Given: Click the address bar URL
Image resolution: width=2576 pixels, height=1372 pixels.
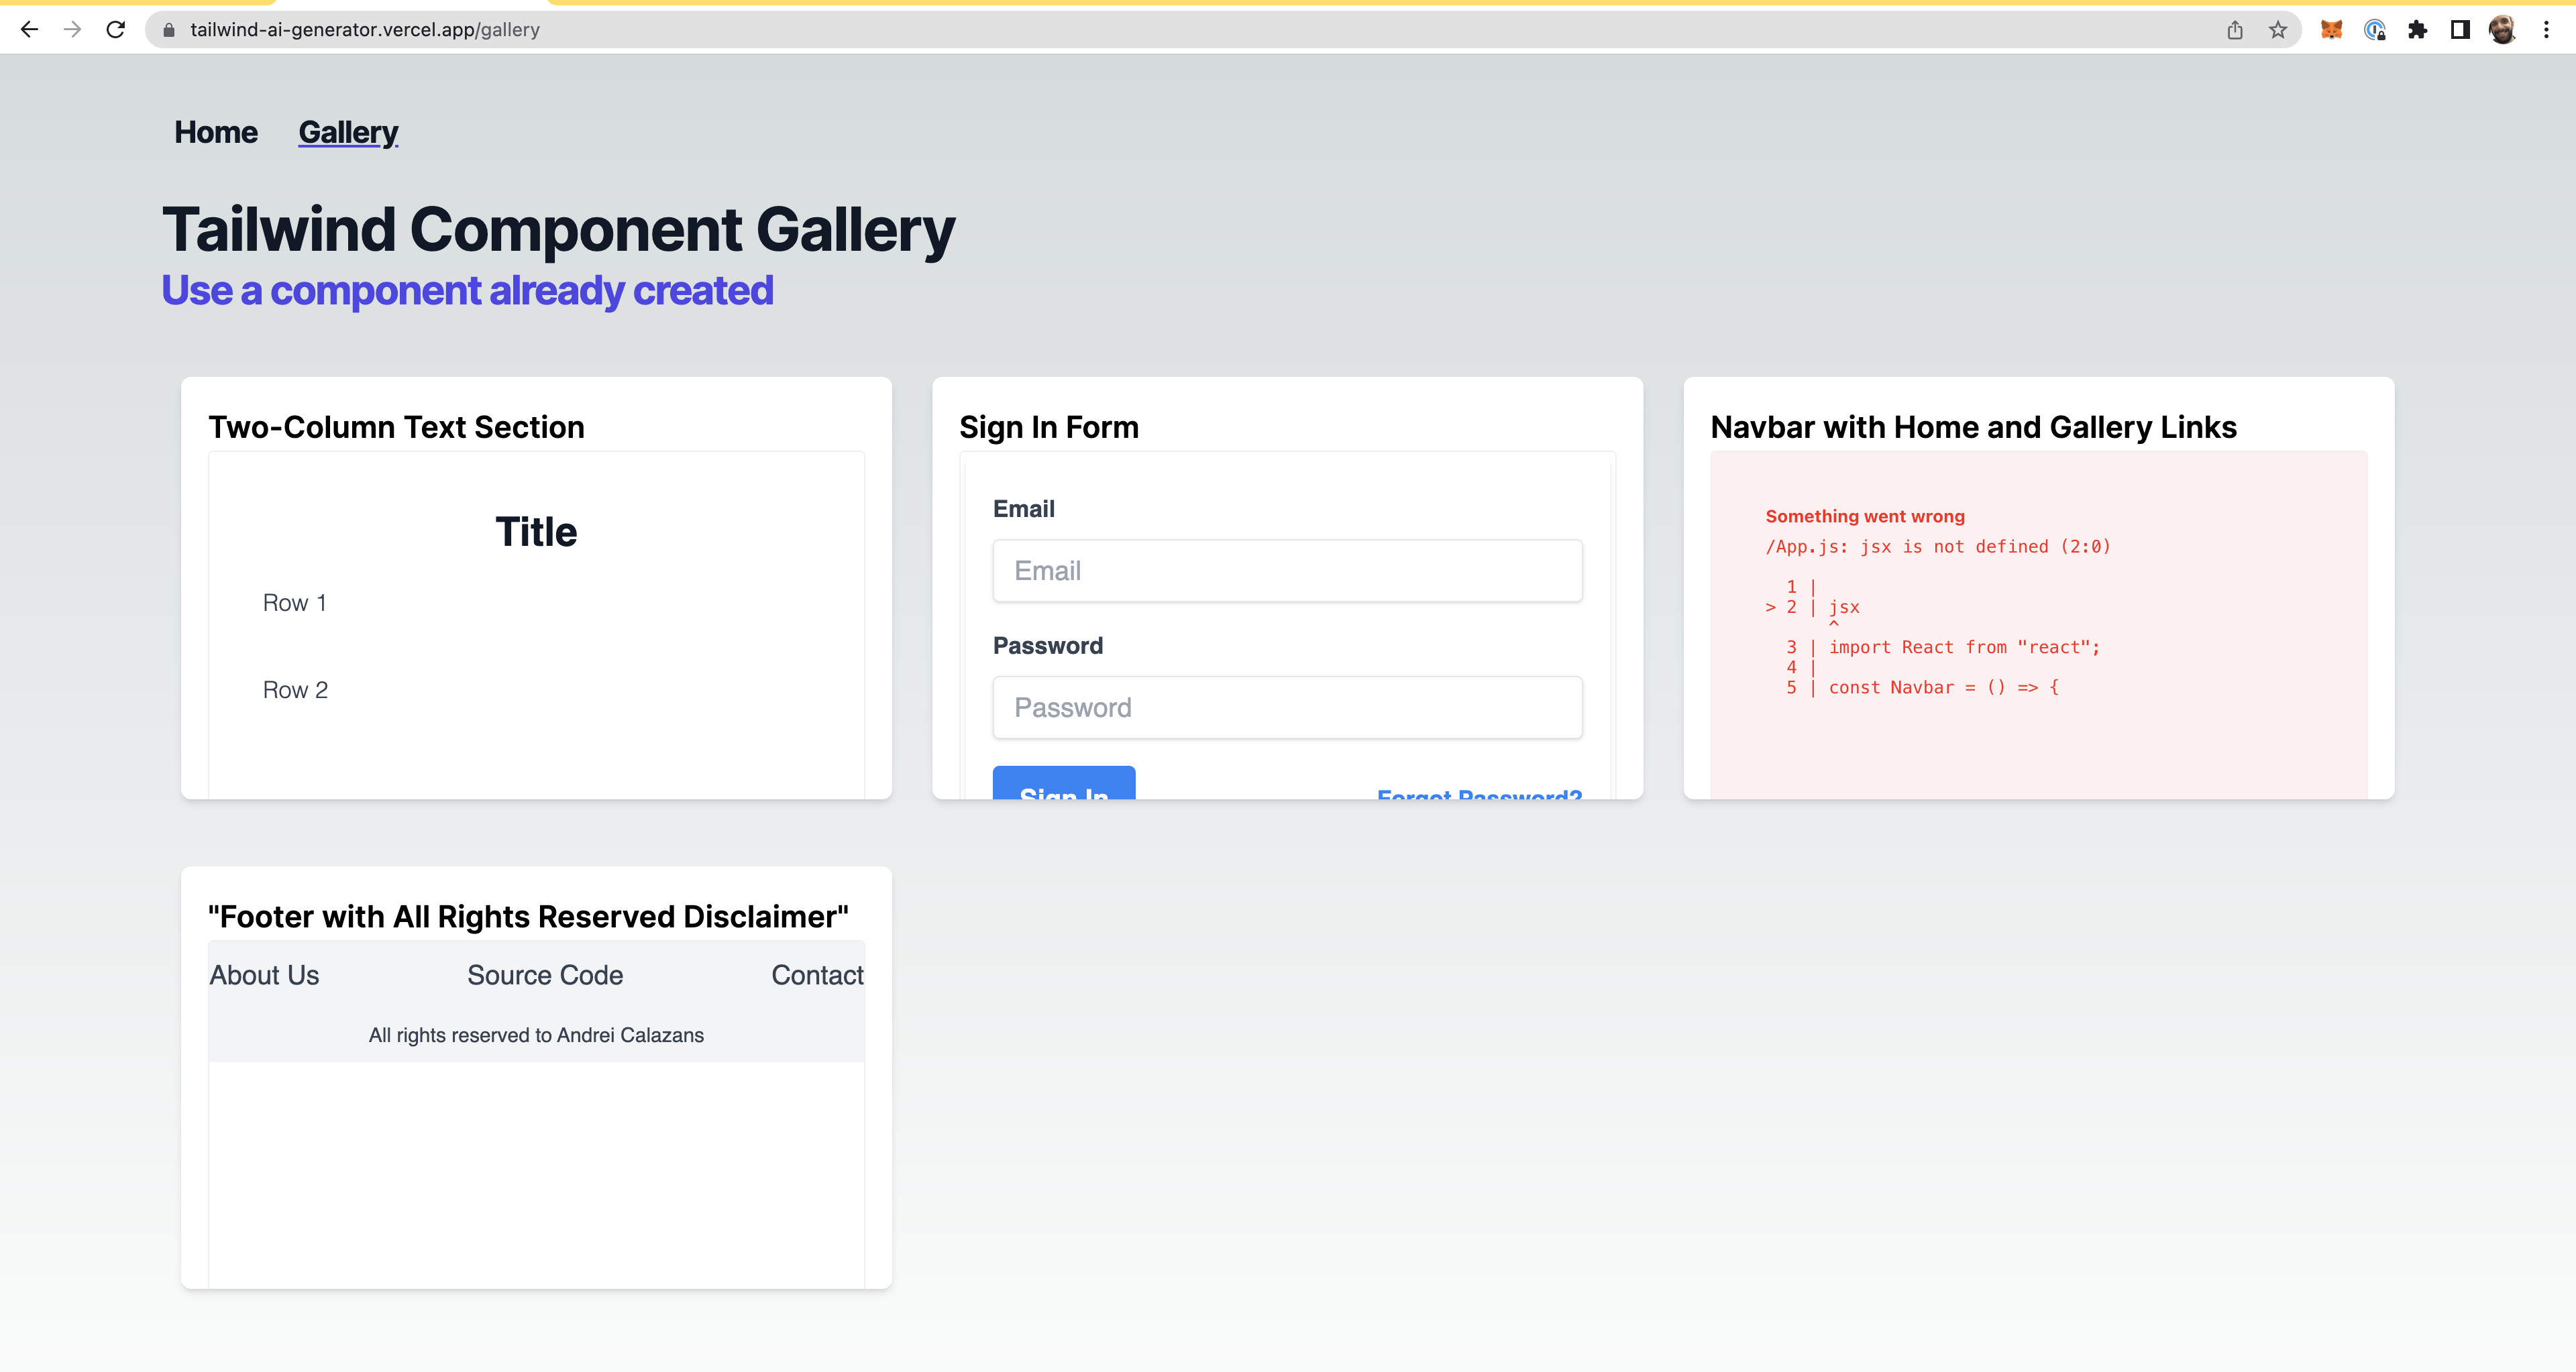Looking at the screenshot, I should pyautogui.click(x=365, y=30).
